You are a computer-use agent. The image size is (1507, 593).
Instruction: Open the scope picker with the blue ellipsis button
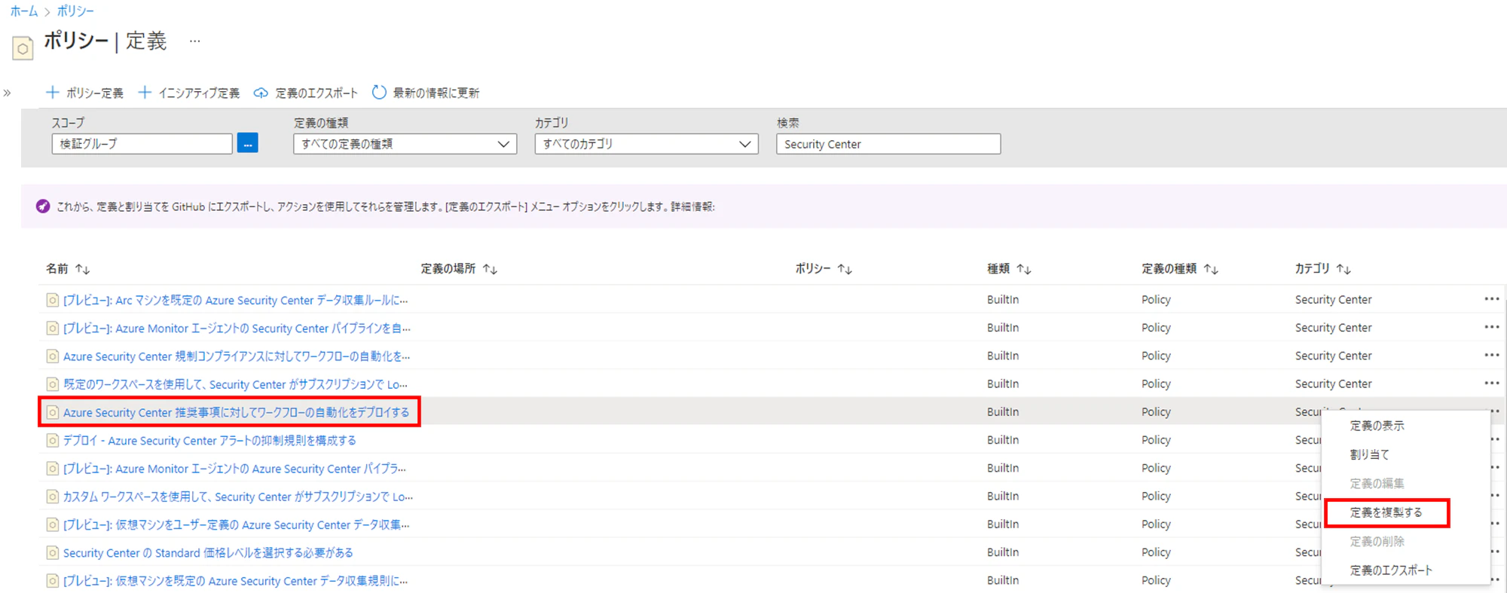[x=247, y=143]
